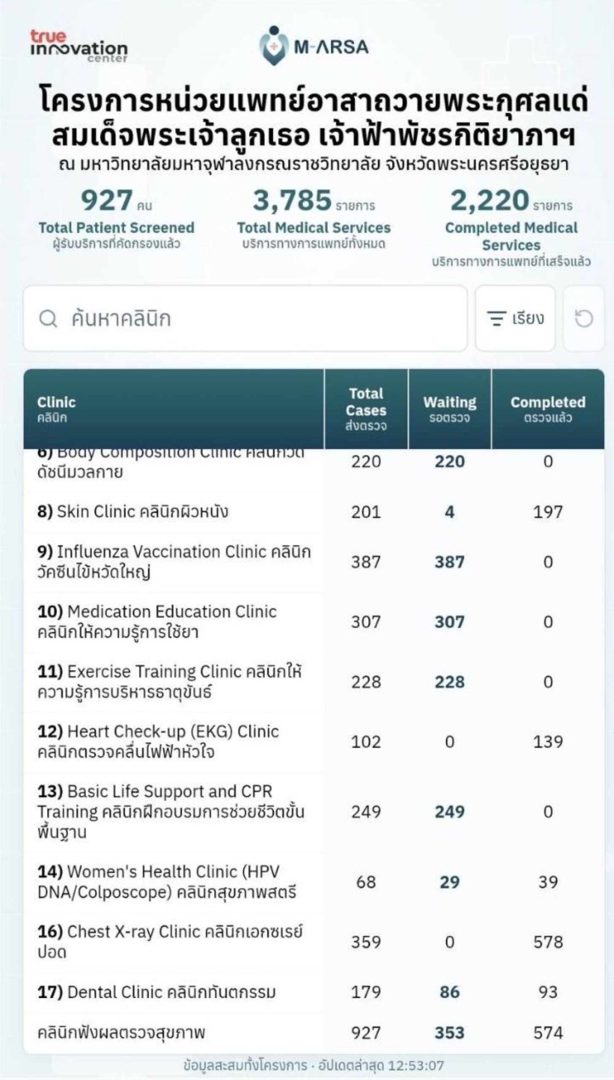Click the M-ARSA logo

pos(314,46)
